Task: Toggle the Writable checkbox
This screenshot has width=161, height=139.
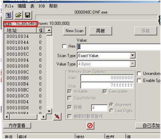Action: coord(69,91)
